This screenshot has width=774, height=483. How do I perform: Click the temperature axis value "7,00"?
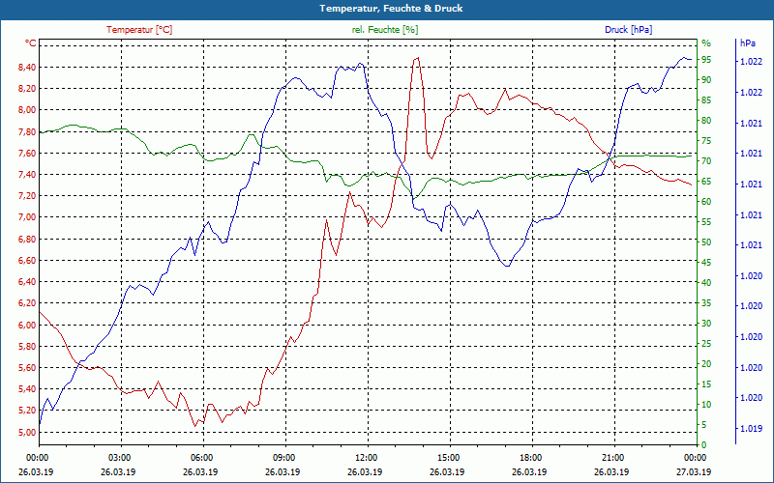27,218
